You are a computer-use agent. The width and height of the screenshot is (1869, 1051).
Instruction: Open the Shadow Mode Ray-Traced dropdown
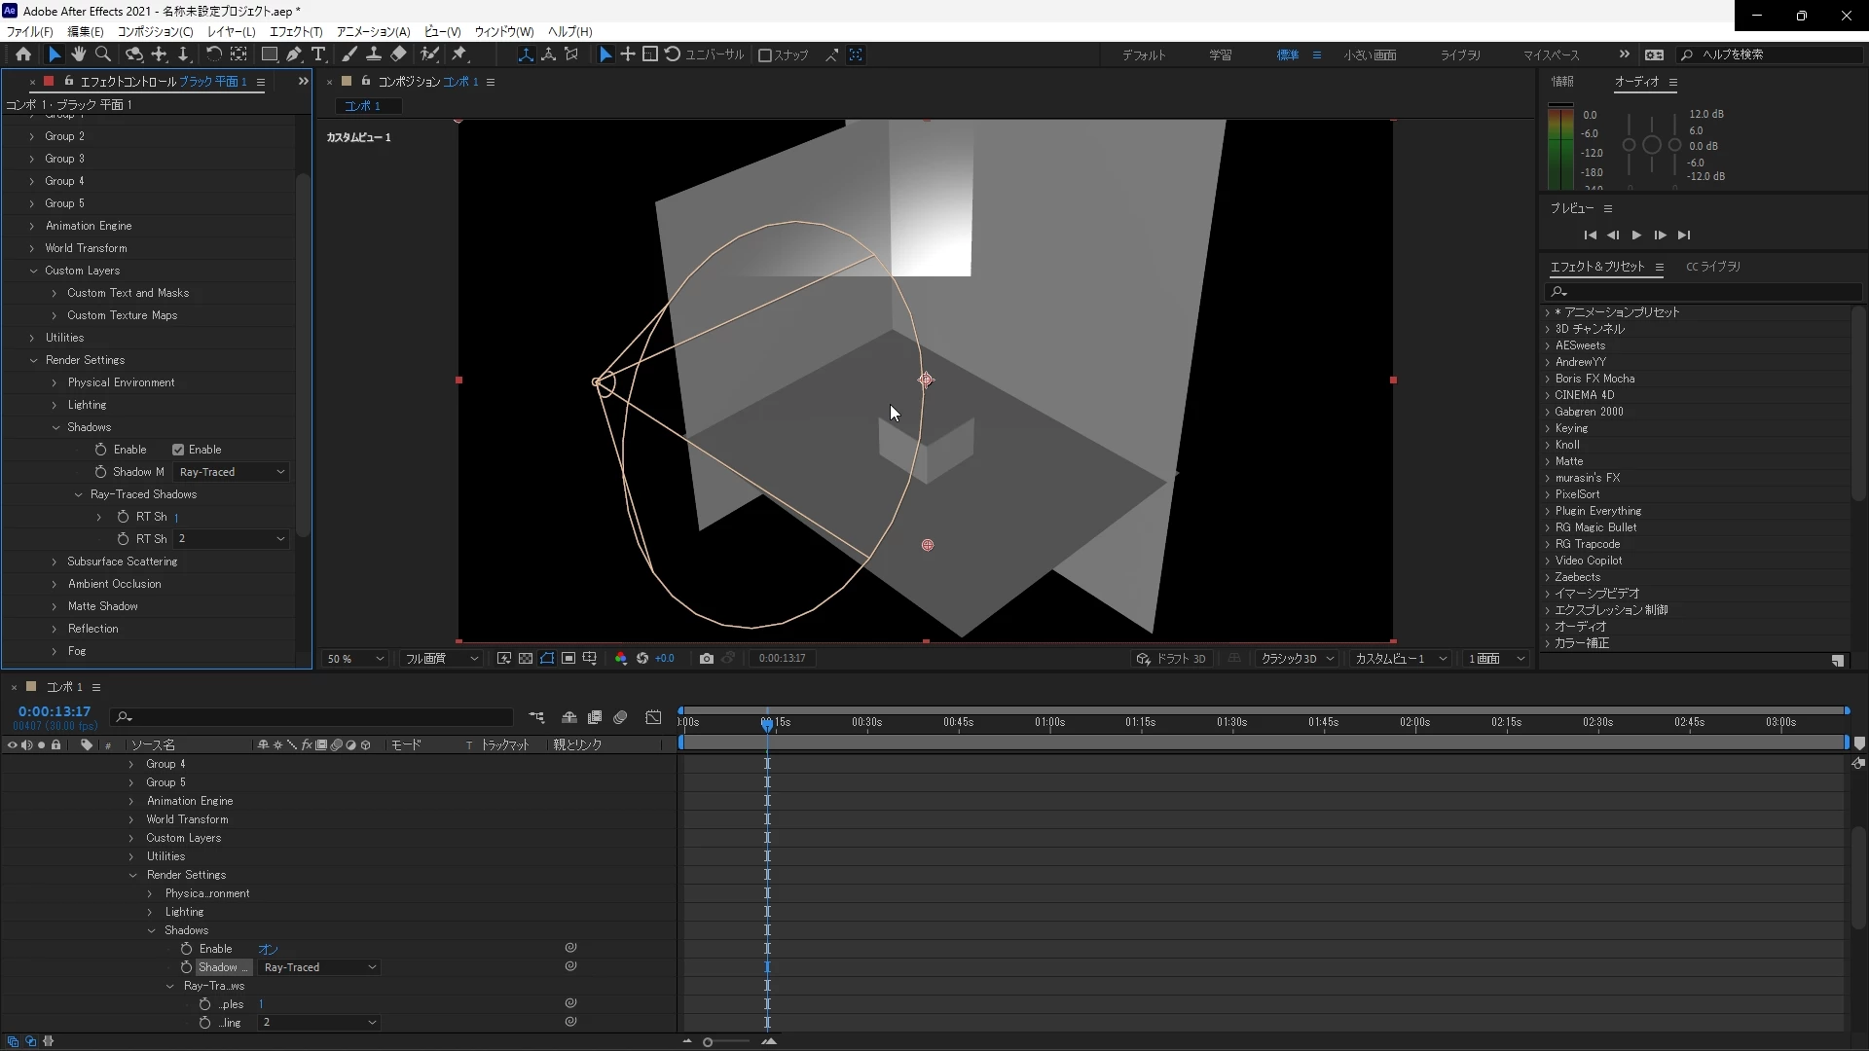point(232,472)
